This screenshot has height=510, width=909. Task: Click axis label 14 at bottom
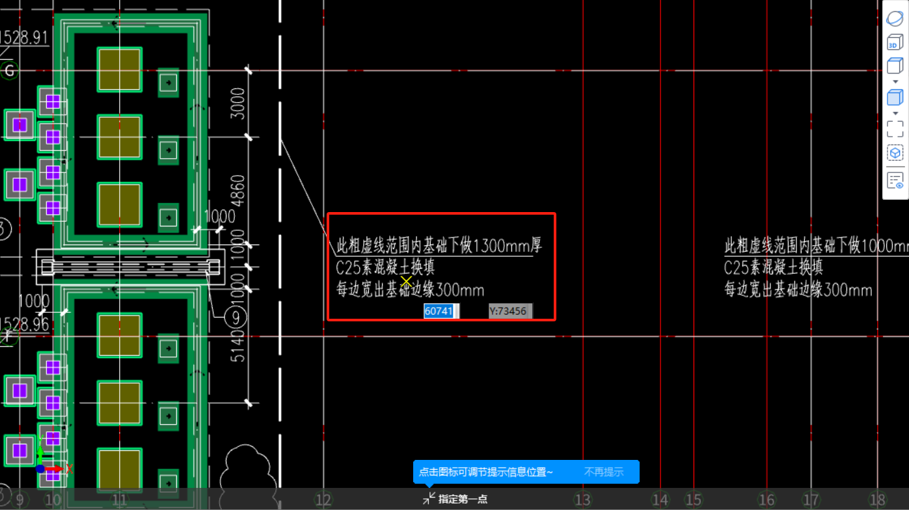[x=660, y=500]
